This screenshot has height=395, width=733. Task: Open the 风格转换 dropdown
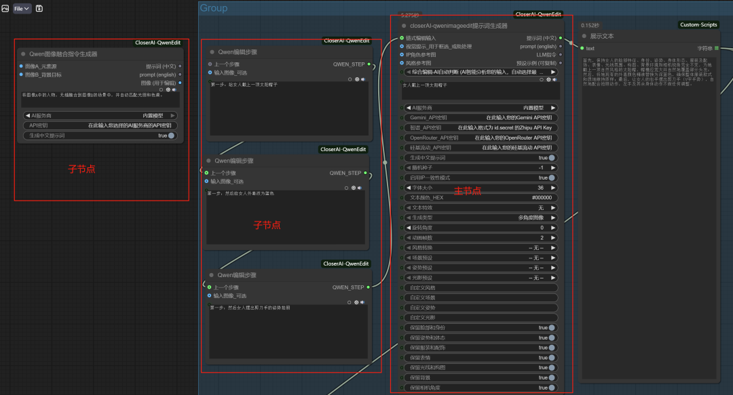pos(481,248)
